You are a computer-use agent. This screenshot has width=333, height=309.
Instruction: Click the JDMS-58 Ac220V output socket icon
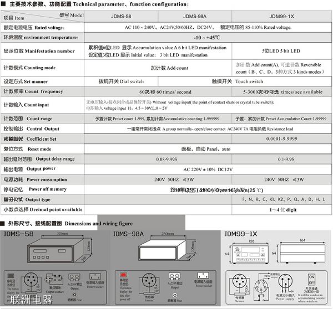[x=74, y=277]
